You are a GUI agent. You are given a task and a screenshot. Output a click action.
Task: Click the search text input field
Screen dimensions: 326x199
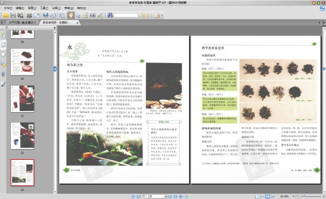point(126,15)
